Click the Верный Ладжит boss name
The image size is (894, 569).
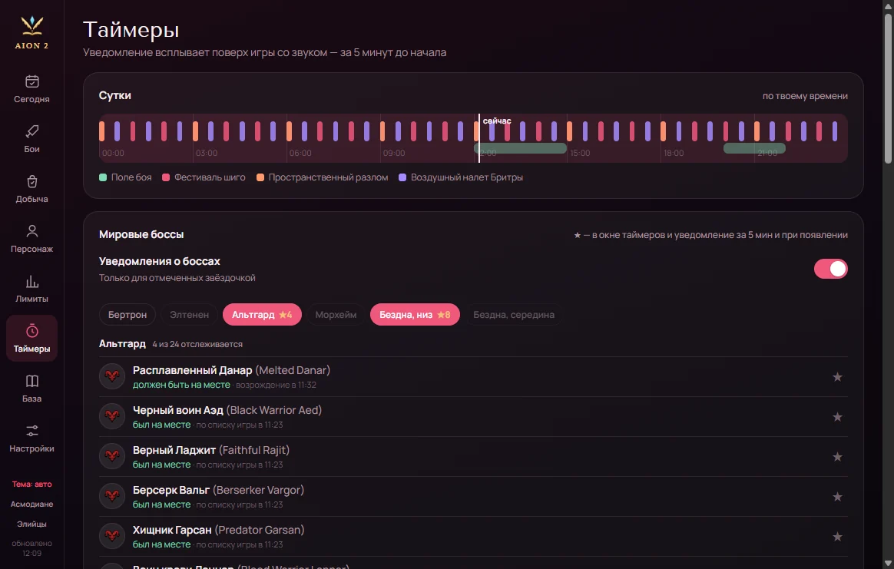click(174, 450)
